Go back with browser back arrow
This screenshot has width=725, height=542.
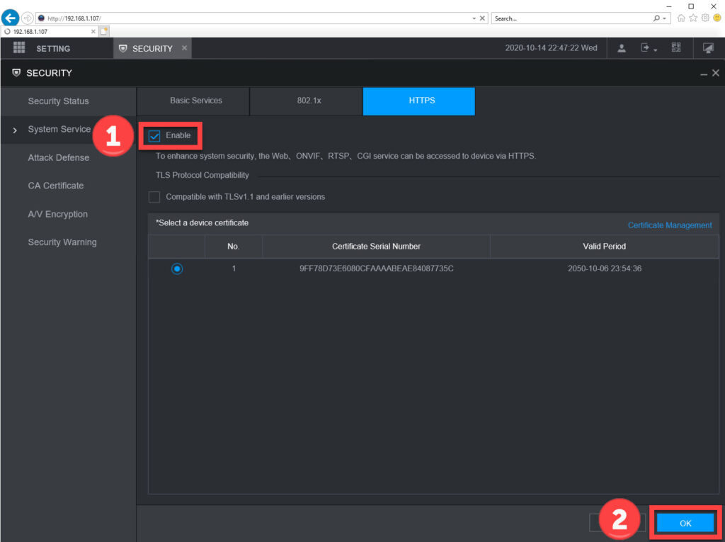pyautogui.click(x=10, y=18)
